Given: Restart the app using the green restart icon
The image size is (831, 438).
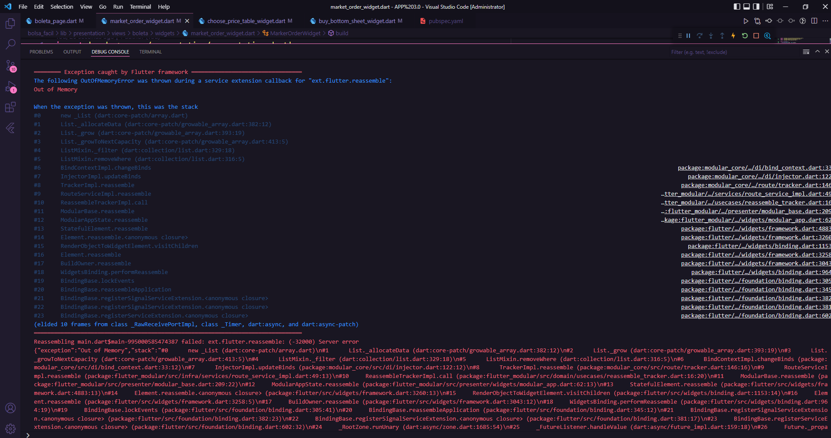Looking at the screenshot, I should (745, 36).
